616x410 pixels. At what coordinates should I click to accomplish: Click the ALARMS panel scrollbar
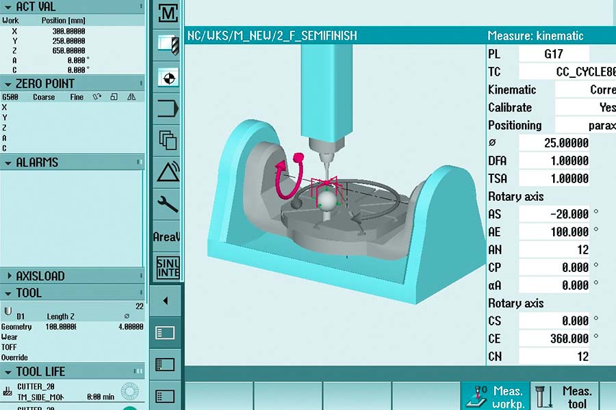click(144, 219)
